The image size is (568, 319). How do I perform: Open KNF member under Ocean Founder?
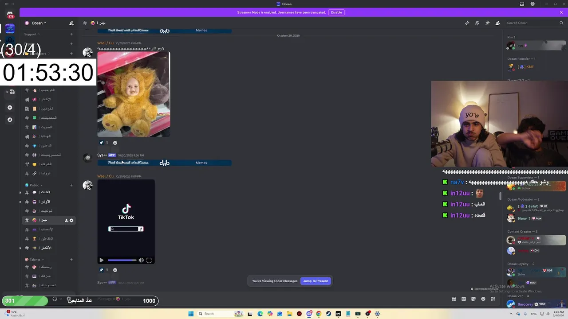coord(536,67)
